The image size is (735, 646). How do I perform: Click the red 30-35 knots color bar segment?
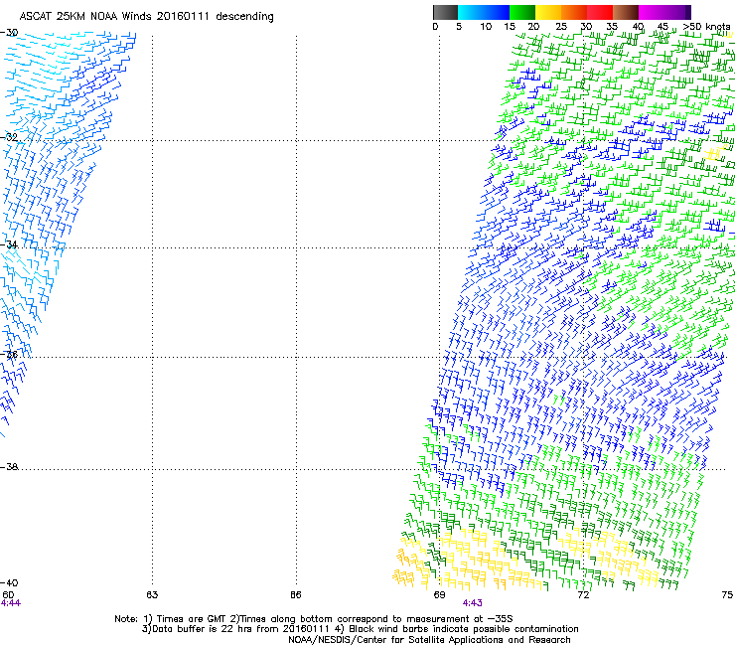tap(600, 12)
